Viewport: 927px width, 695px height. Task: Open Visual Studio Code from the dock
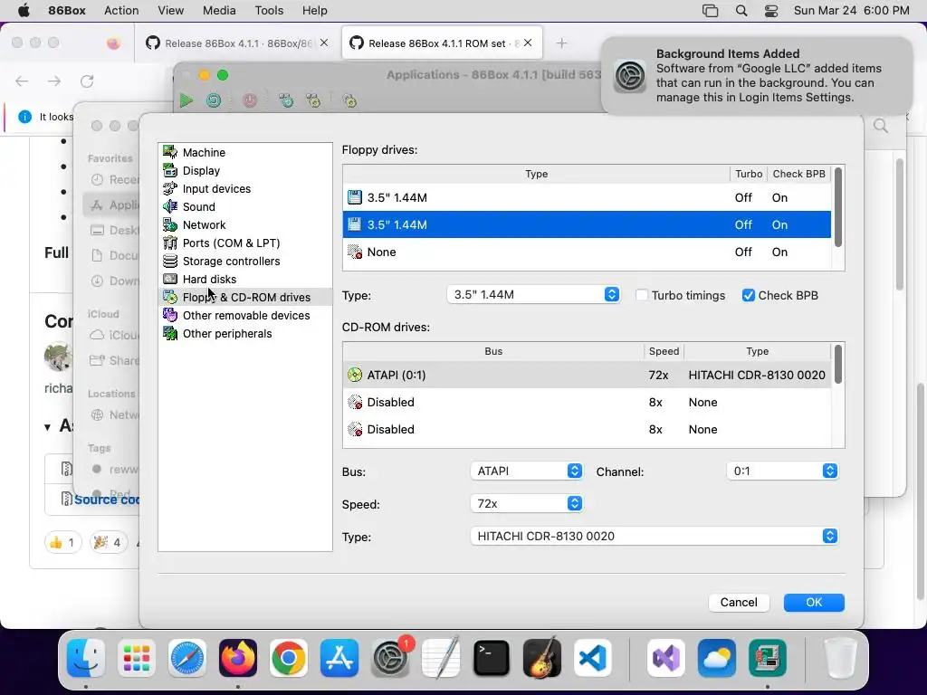click(592, 658)
